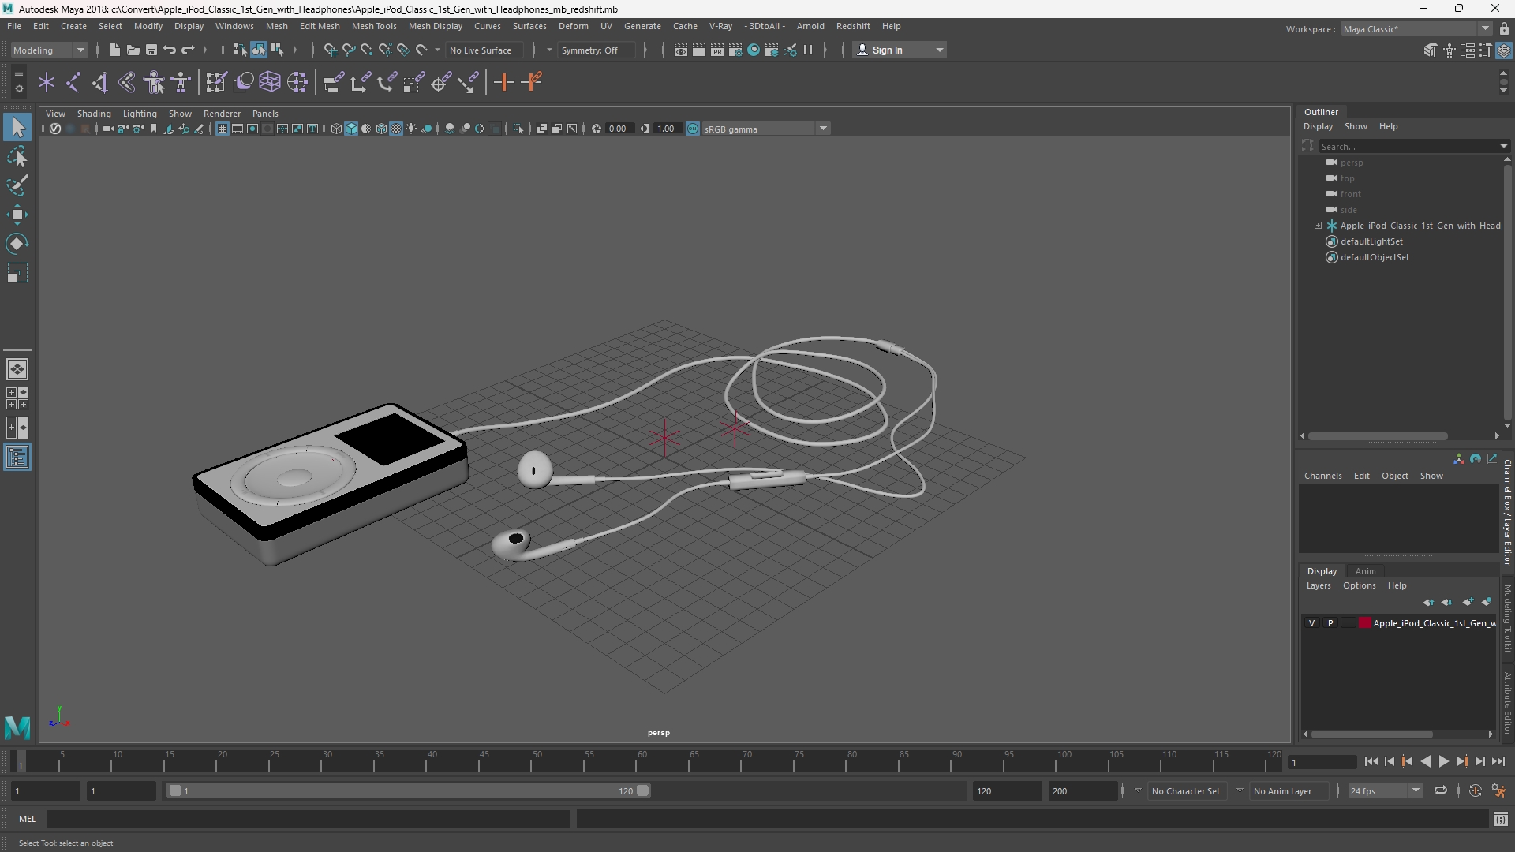Toggle use all lights viewport icon

click(411, 129)
